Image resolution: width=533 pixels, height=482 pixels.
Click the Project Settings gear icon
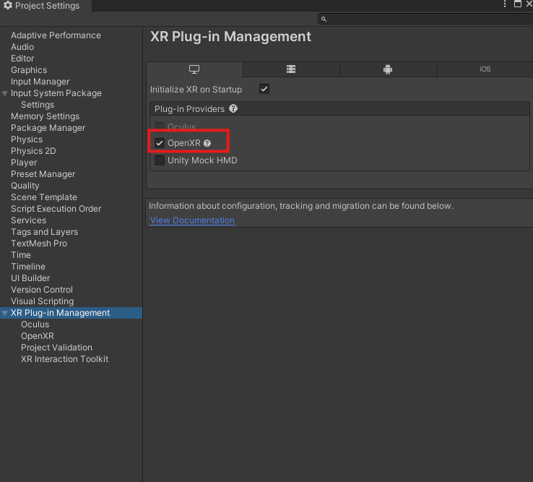pos(8,6)
